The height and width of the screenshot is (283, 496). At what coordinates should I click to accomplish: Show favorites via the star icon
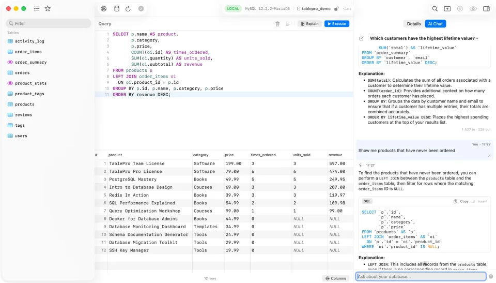point(48,9)
